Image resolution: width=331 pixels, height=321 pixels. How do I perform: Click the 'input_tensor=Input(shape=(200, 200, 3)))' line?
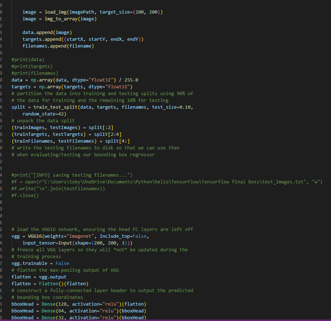78,243
